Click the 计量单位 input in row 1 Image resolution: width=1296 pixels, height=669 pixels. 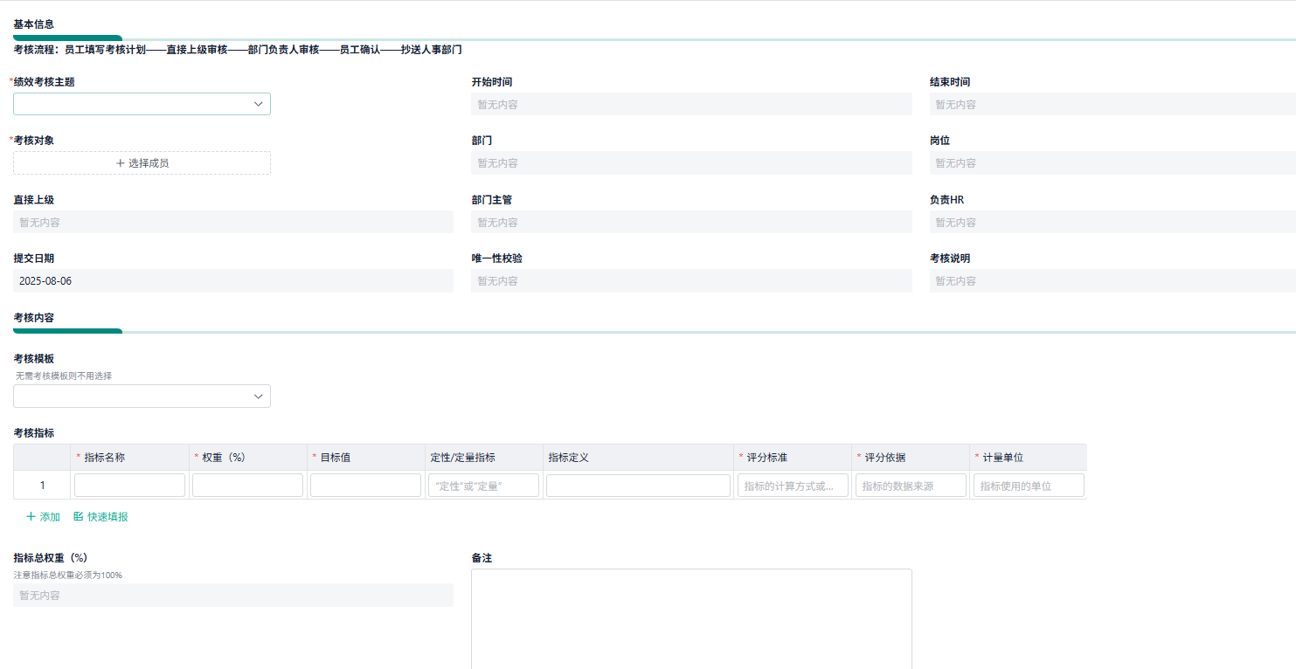(x=1029, y=486)
